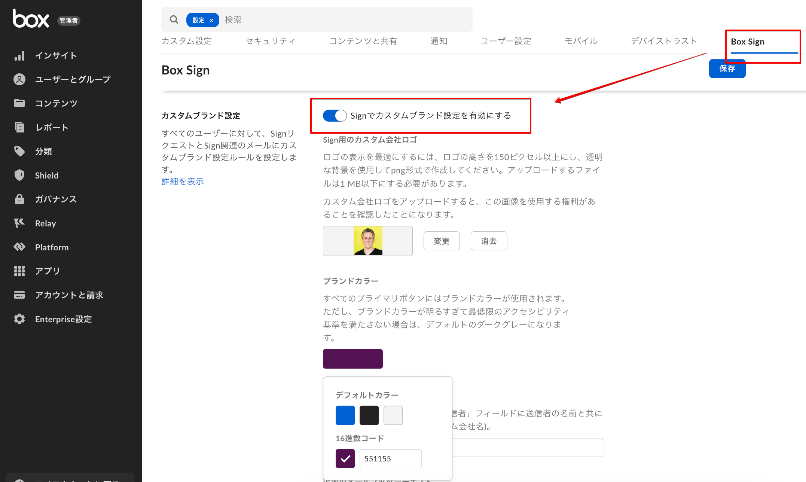Select the Shield section in sidebar
This screenshot has height=482, width=806.
tap(46, 175)
